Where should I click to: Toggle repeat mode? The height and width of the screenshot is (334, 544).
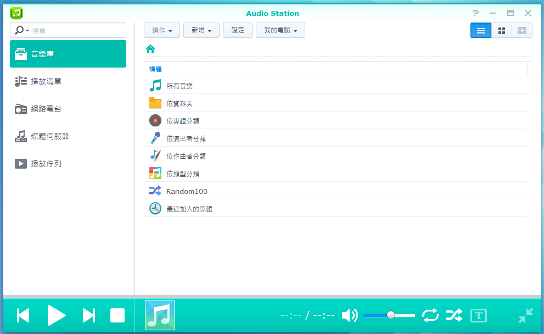(430, 315)
